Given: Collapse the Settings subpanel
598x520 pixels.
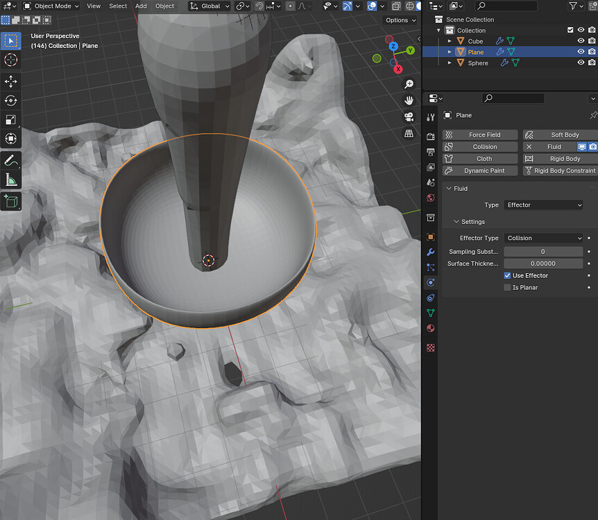Looking at the screenshot, I should [456, 221].
